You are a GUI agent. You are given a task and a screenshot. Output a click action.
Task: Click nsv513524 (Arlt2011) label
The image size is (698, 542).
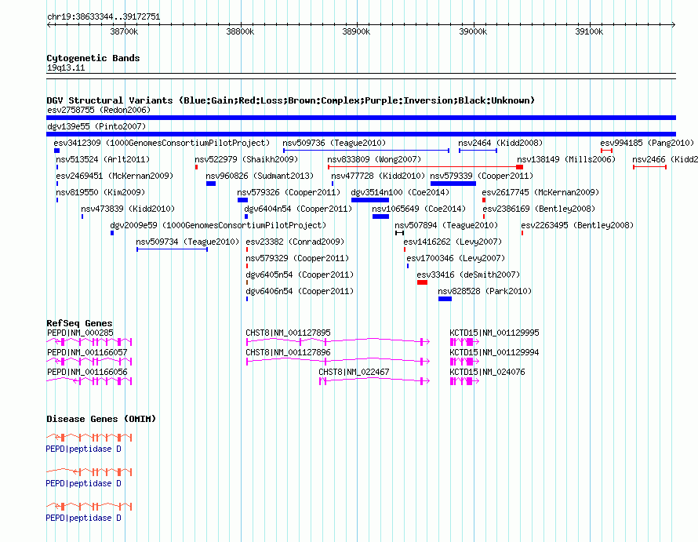pyautogui.click(x=103, y=159)
